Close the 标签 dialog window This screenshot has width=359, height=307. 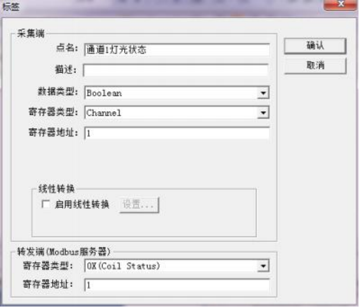(x=341, y=4)
